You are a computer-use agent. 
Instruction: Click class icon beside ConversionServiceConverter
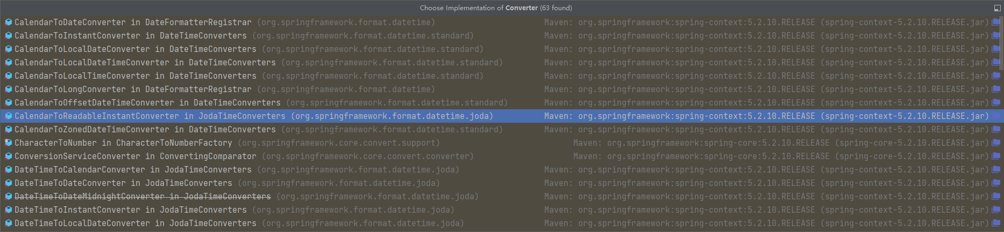(9, 156)
